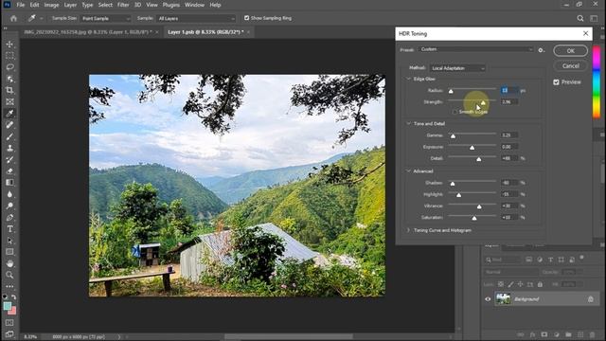Select the Path Selection tool
This screenshot has width=606, height=341.
click(x=9, y=241)
